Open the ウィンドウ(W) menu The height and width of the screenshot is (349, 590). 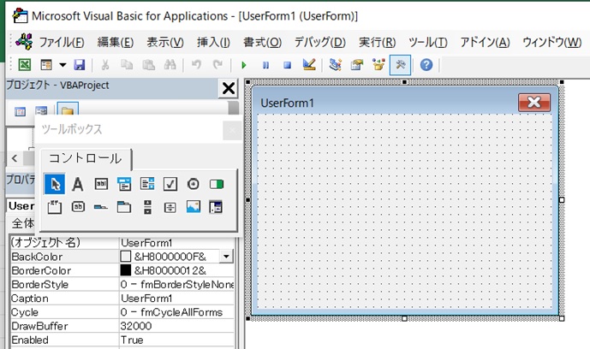552,42
